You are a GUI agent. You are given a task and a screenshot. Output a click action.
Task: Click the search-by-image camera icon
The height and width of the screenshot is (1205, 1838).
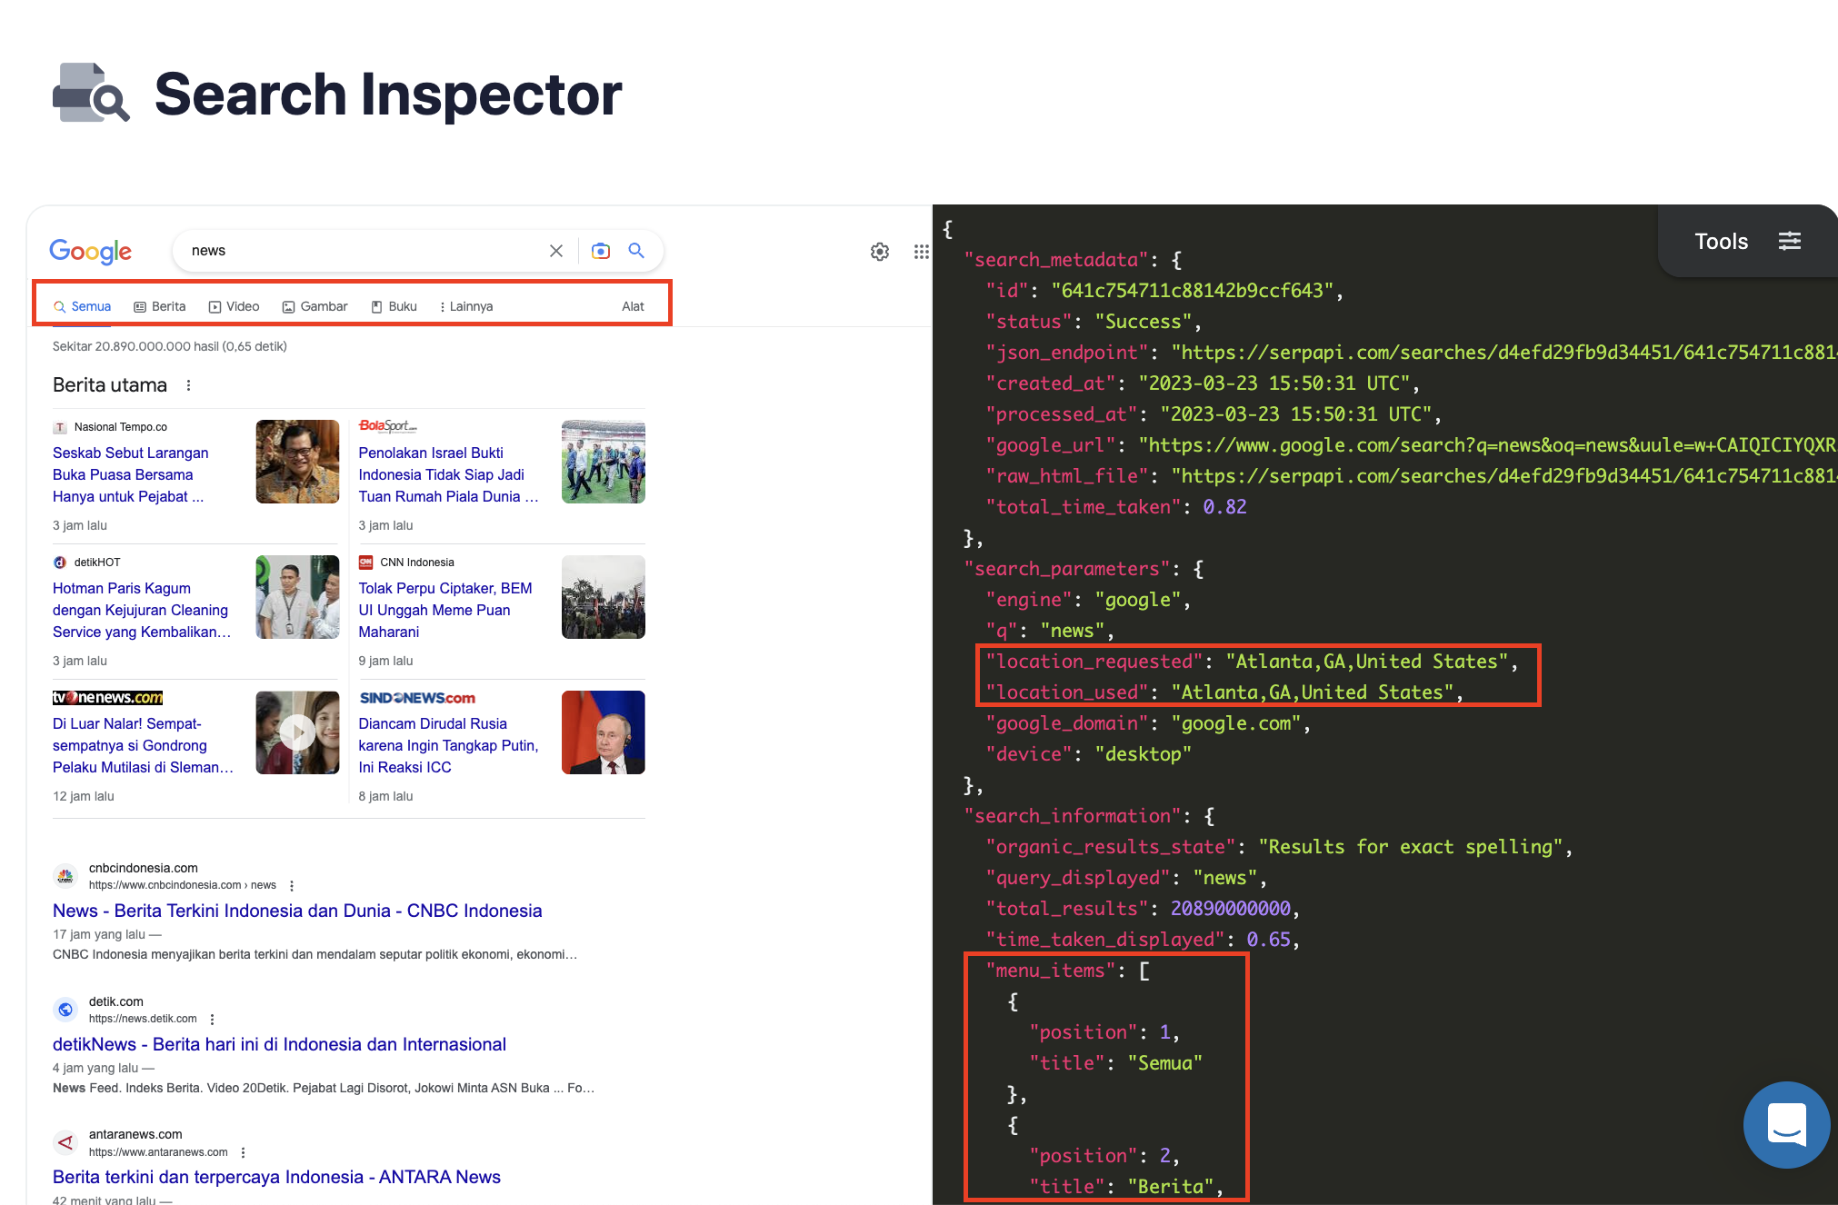point(600,251)
